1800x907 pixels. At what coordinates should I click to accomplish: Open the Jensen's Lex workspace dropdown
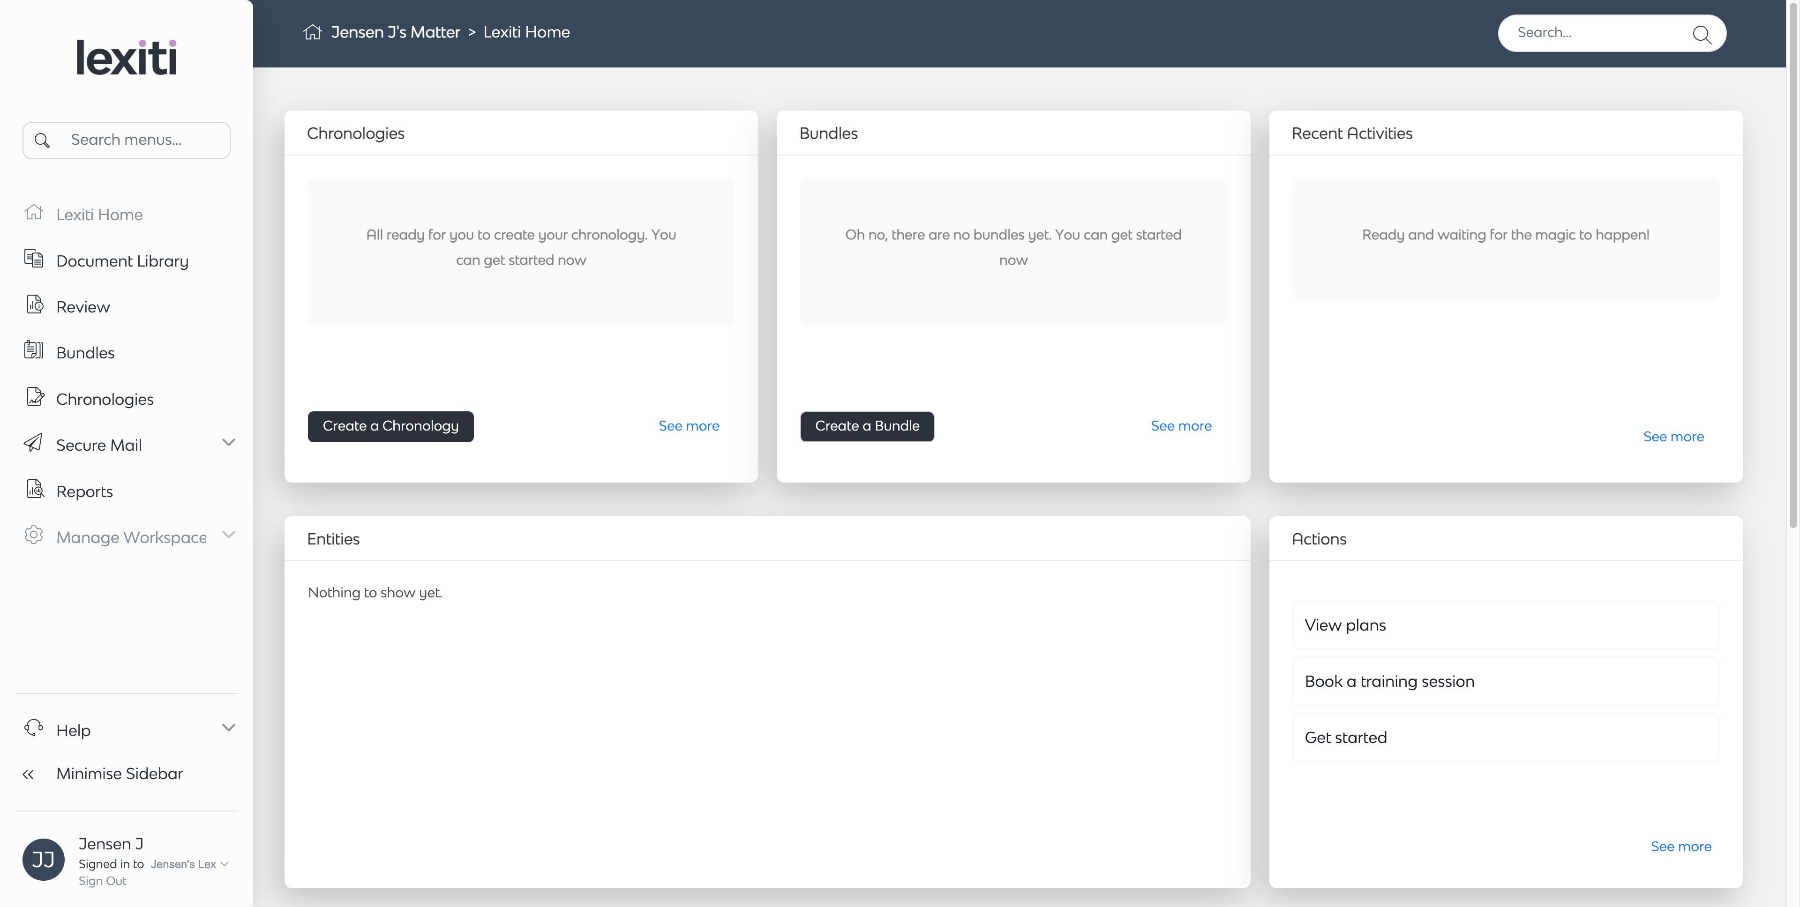[x=189, y=864]
